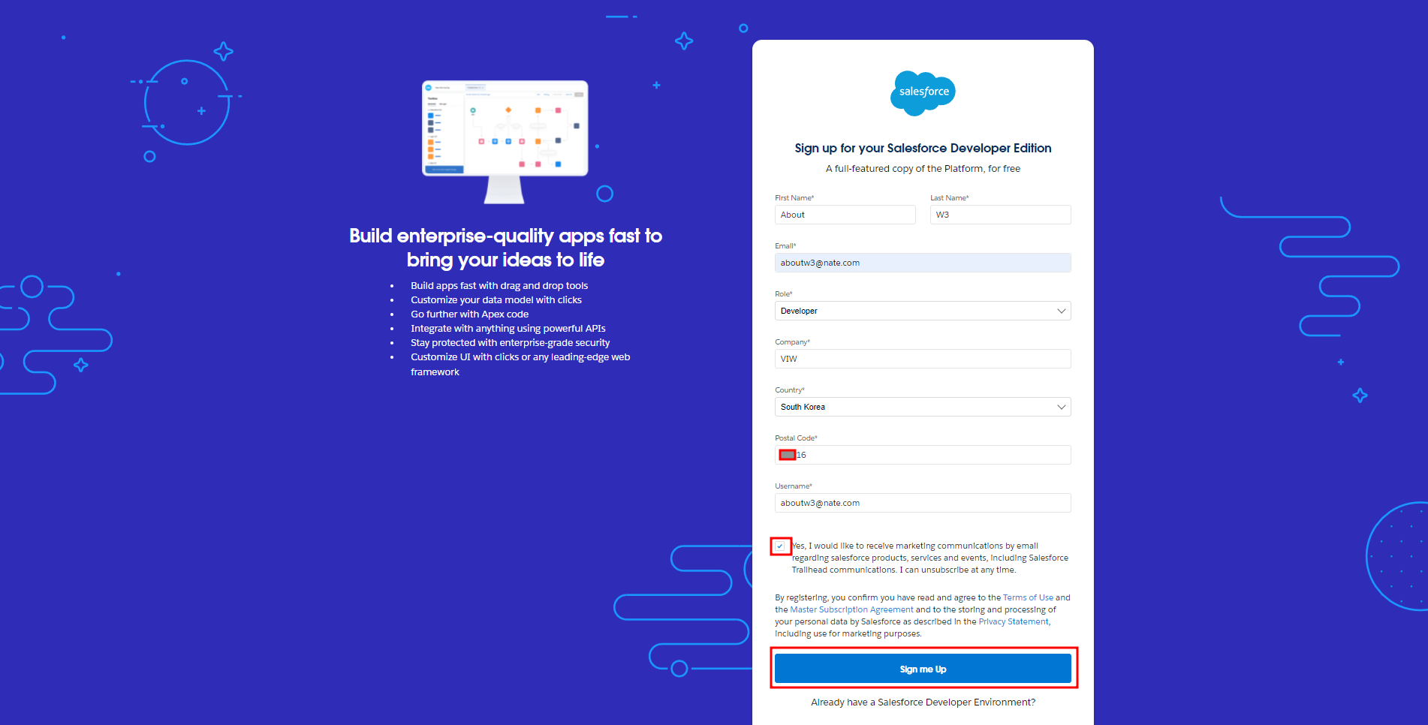Click Already have a Salesforce Developer Environment
This screenshot has height=725, width=1428.
[x=923, y=702]
